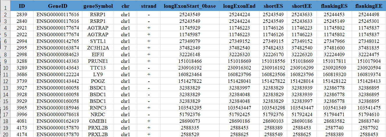Select the ID cell 2840
This screenshot has height=137, width=386.
[x=22, y=21]
